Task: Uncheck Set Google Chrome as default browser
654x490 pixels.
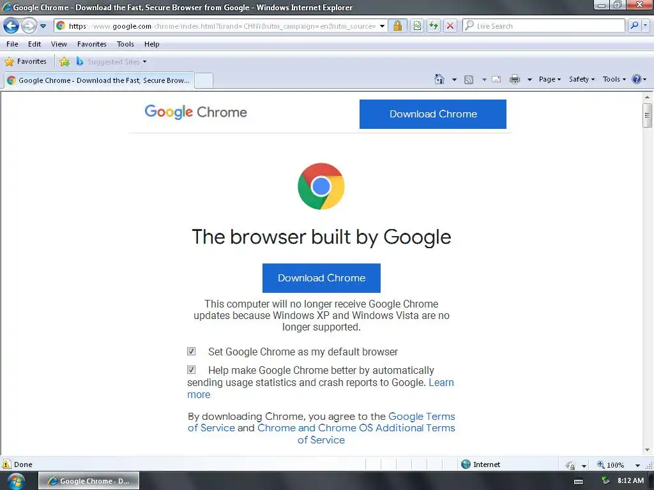Action: (x=191, y=352)
